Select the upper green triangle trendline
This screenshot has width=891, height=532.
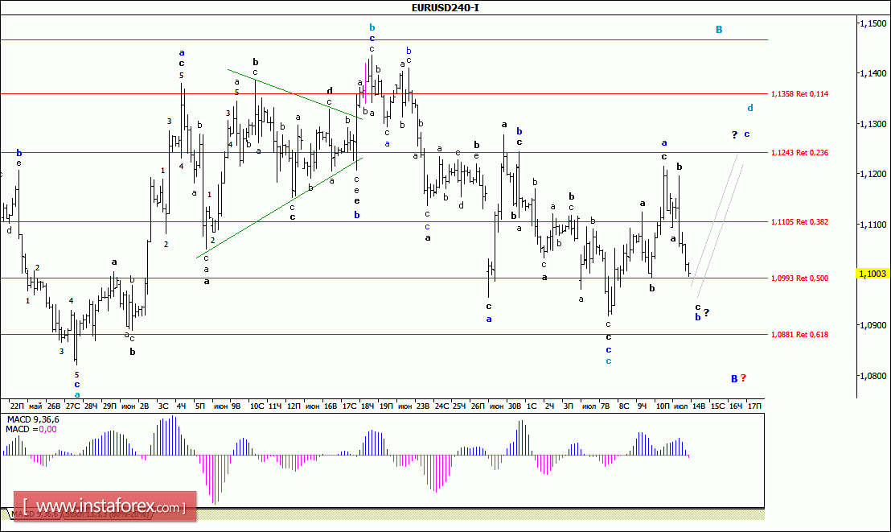pos(295,94)
